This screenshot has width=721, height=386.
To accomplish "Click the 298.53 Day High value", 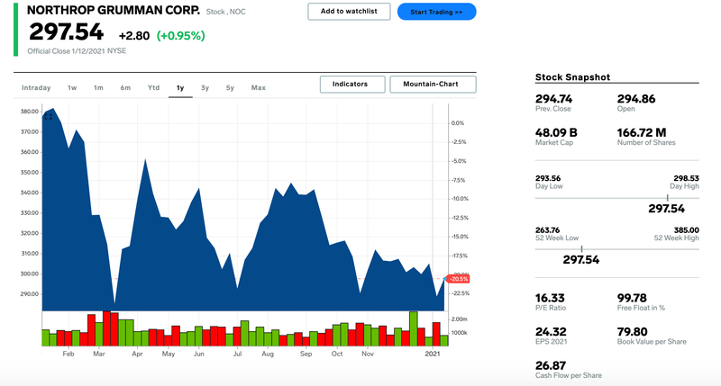I will pos(686,178).
